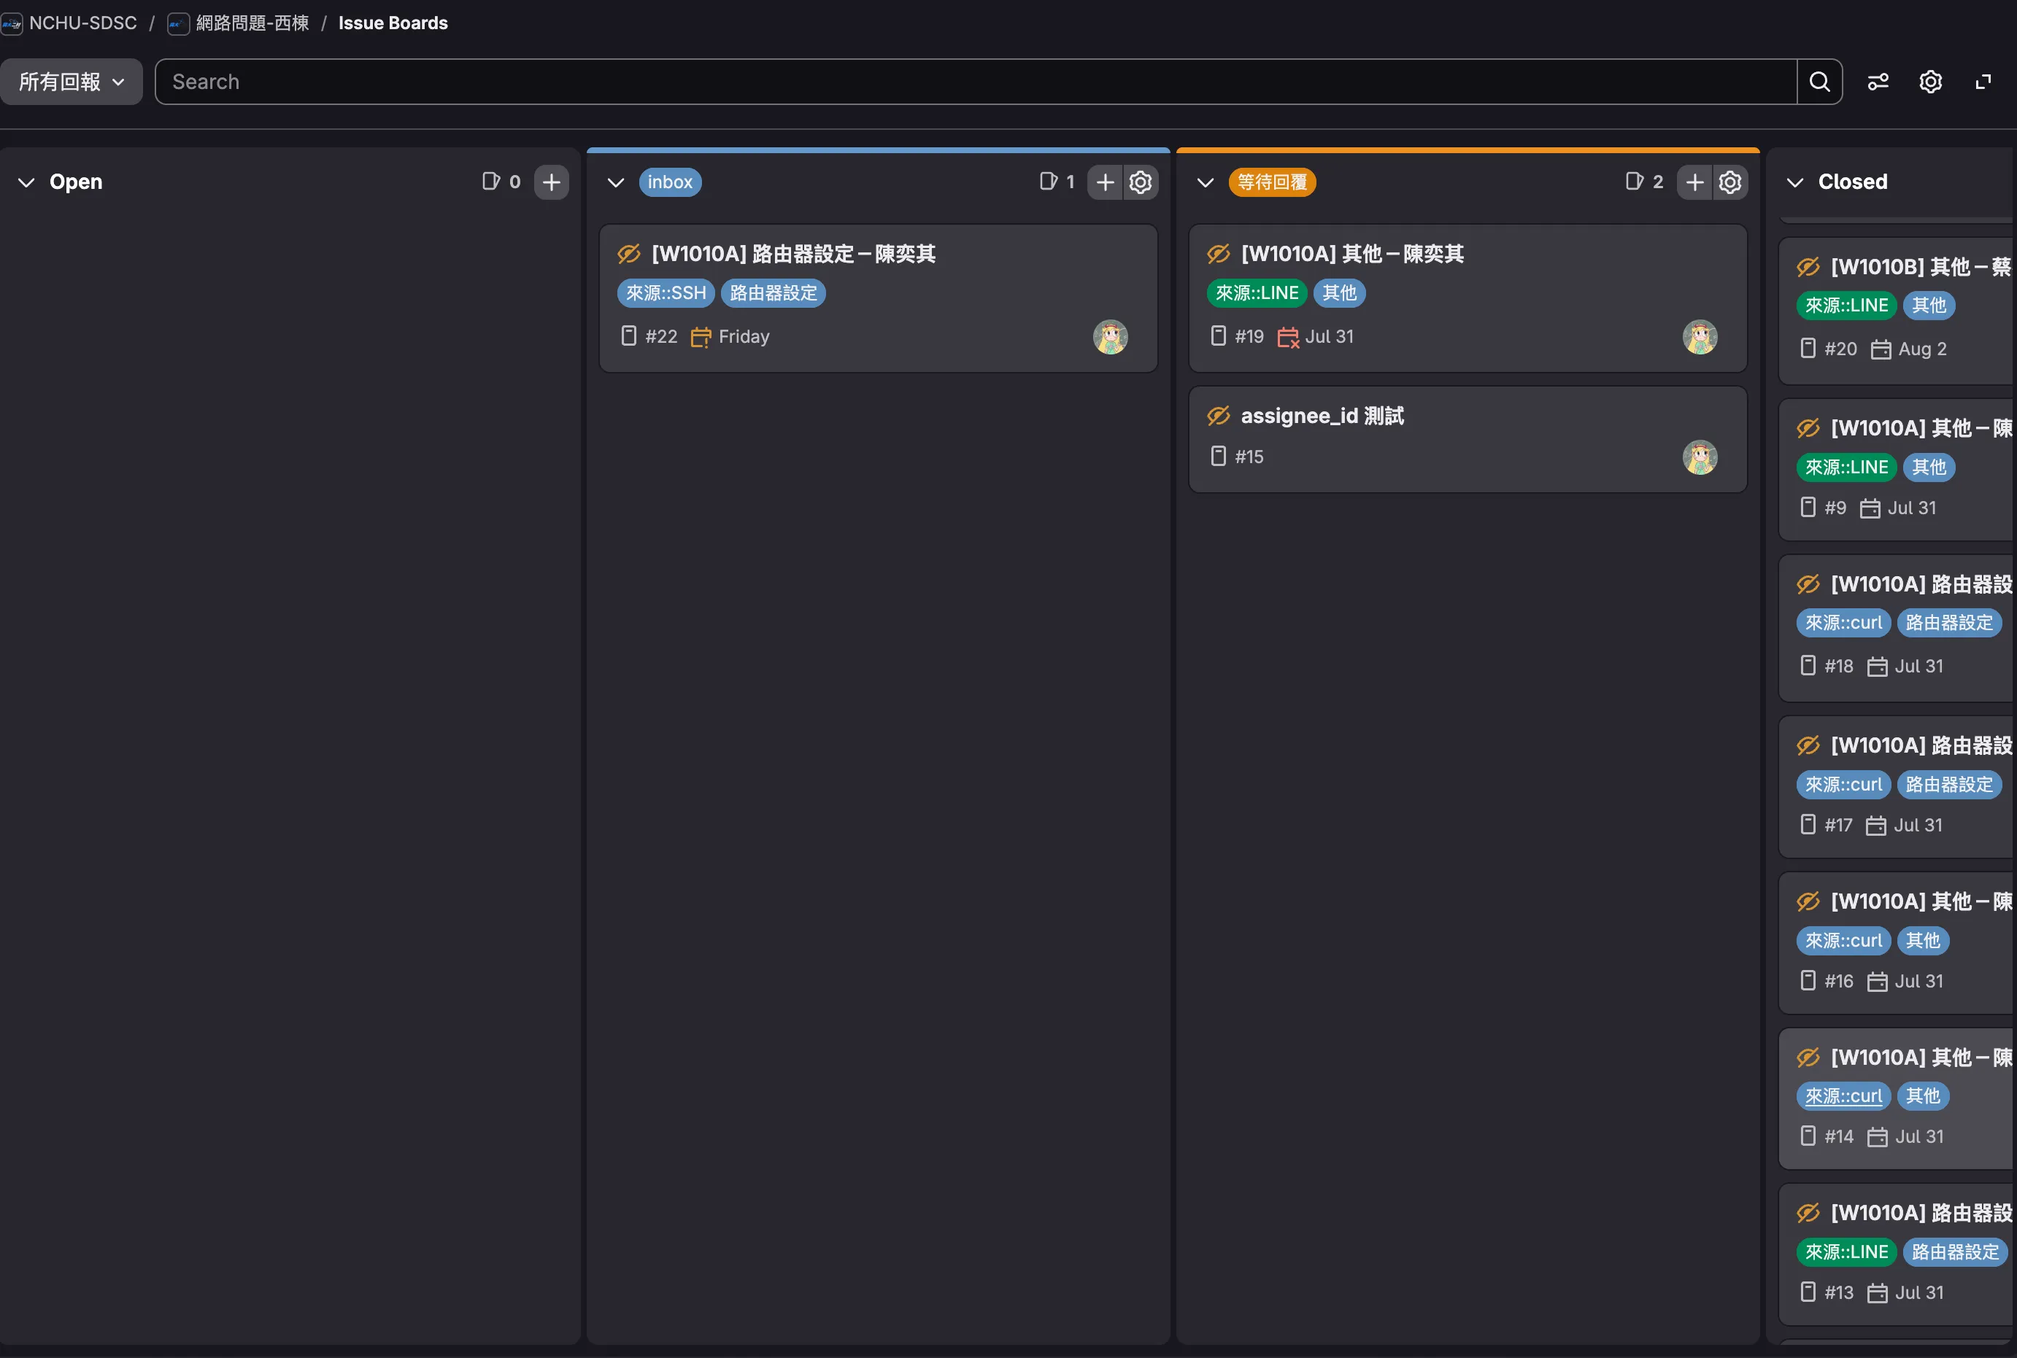Image resolution: width=2017 pixels, height=1358 pixels.
Task: Click assignee avatar on issue #22
Action: click(1110, 337)
